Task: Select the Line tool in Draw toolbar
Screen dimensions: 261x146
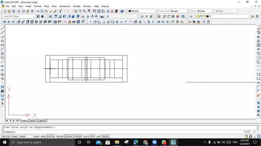Action: coord(2,28)
